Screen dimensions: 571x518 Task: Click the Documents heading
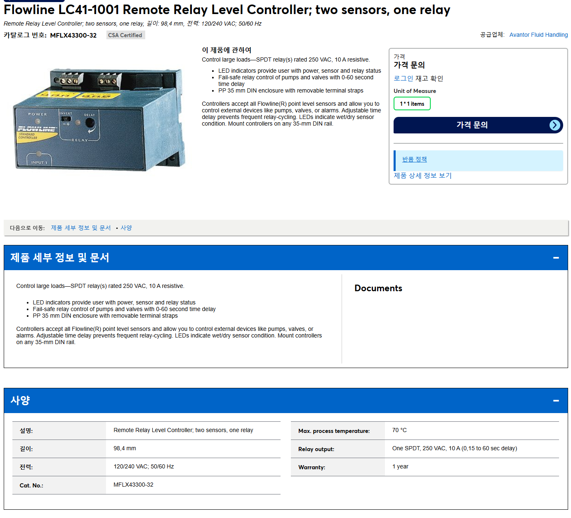point(378,288)
